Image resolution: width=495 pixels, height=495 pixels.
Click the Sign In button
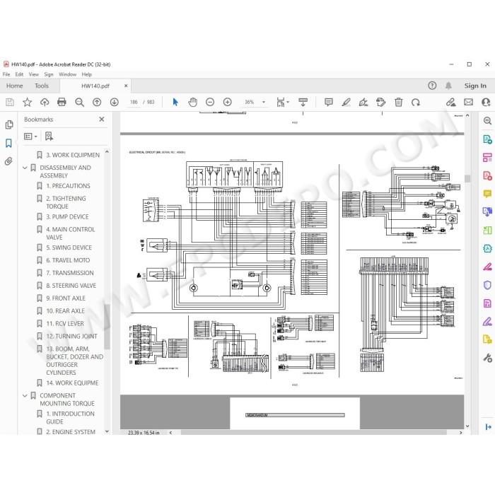tap(475, 86)
